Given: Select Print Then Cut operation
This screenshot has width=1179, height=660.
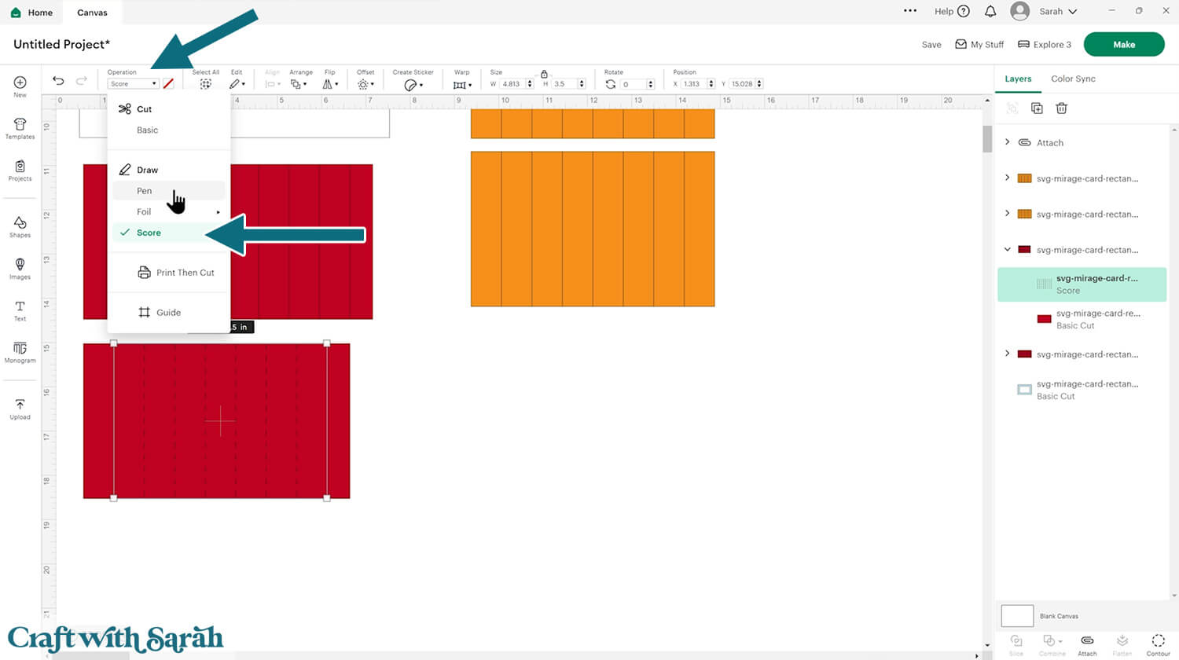Looking at the screenshot, I should (185, 273).
